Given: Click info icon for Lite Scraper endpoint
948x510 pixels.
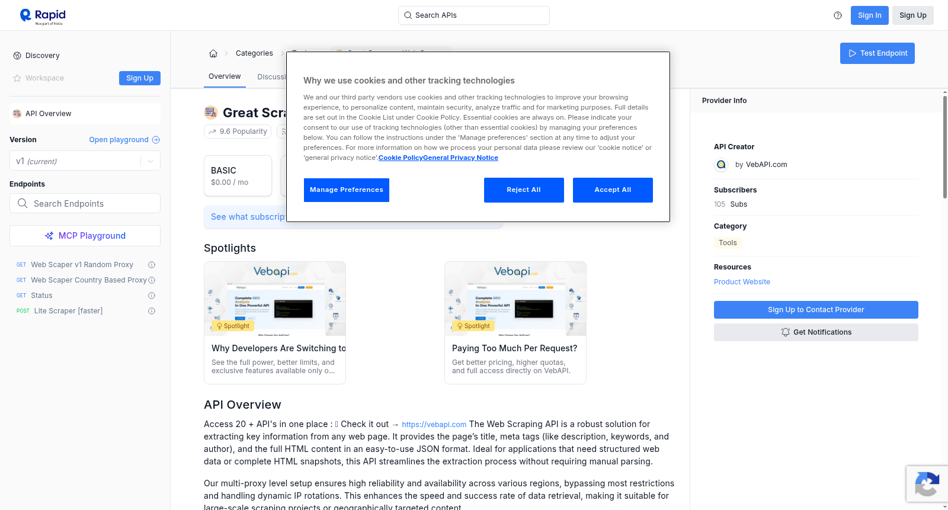Looking at the screenshot, I should tap(152, 311).
